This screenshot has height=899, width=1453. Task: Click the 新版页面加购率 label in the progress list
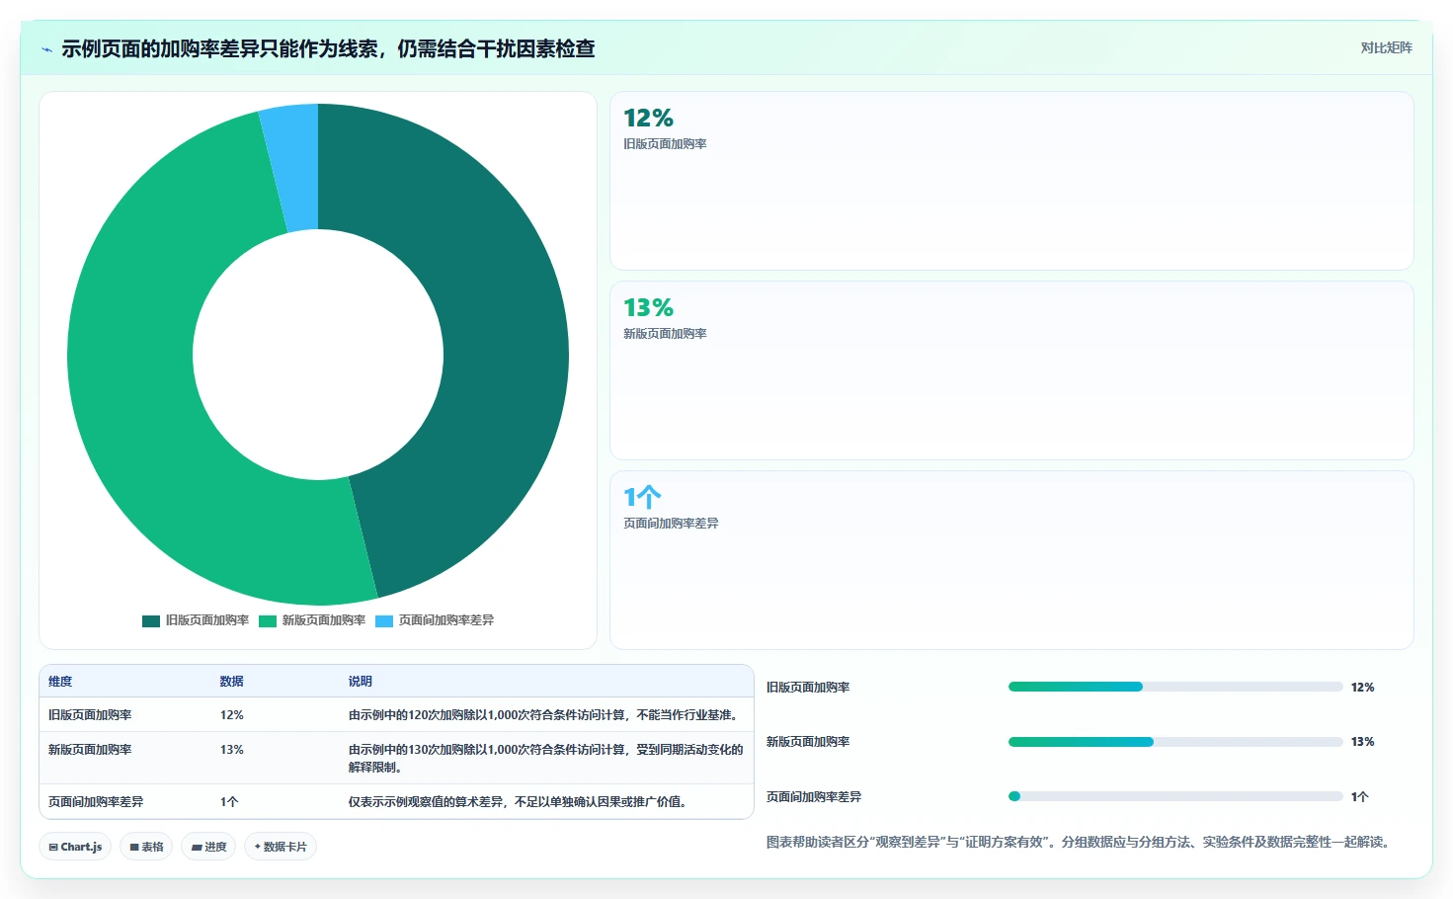(x=808, y=742)
